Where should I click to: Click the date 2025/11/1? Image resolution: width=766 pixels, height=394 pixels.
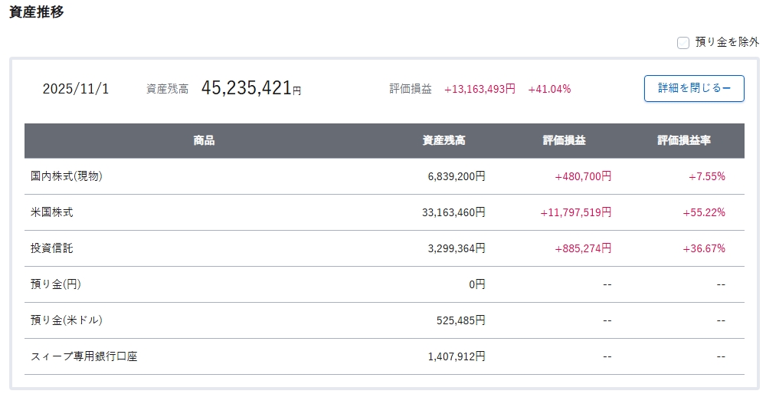coord(76,89)
